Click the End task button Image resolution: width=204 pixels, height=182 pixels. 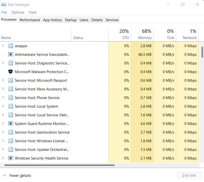click(189, 175)
